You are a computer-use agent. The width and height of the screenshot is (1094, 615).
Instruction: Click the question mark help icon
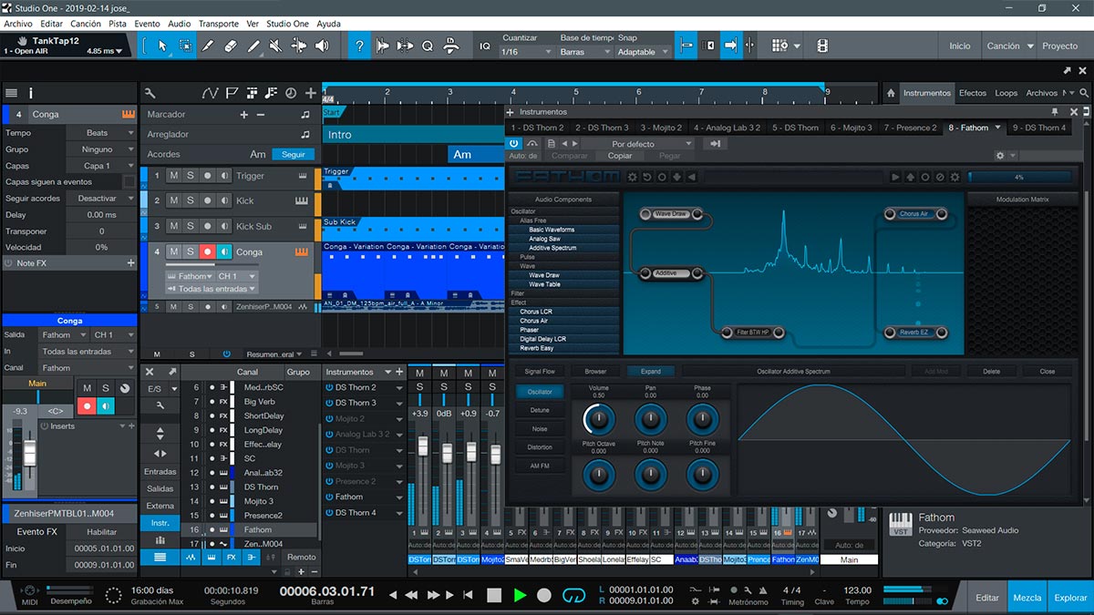click(360, 46)
